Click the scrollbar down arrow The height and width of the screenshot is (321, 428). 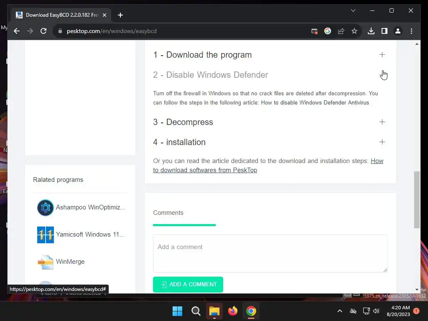point(417,290)
